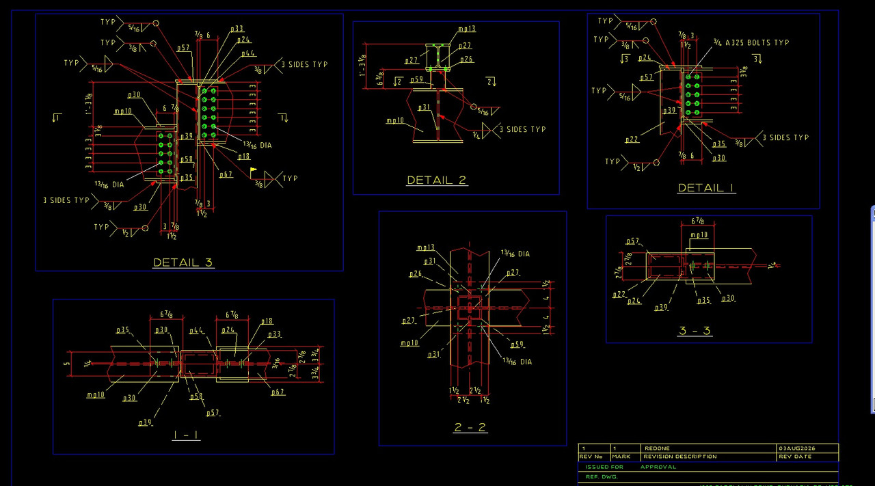Select "3 SIDES TYP" note in Detail 1
Screen dimensions: 875x486
(785, 137)
